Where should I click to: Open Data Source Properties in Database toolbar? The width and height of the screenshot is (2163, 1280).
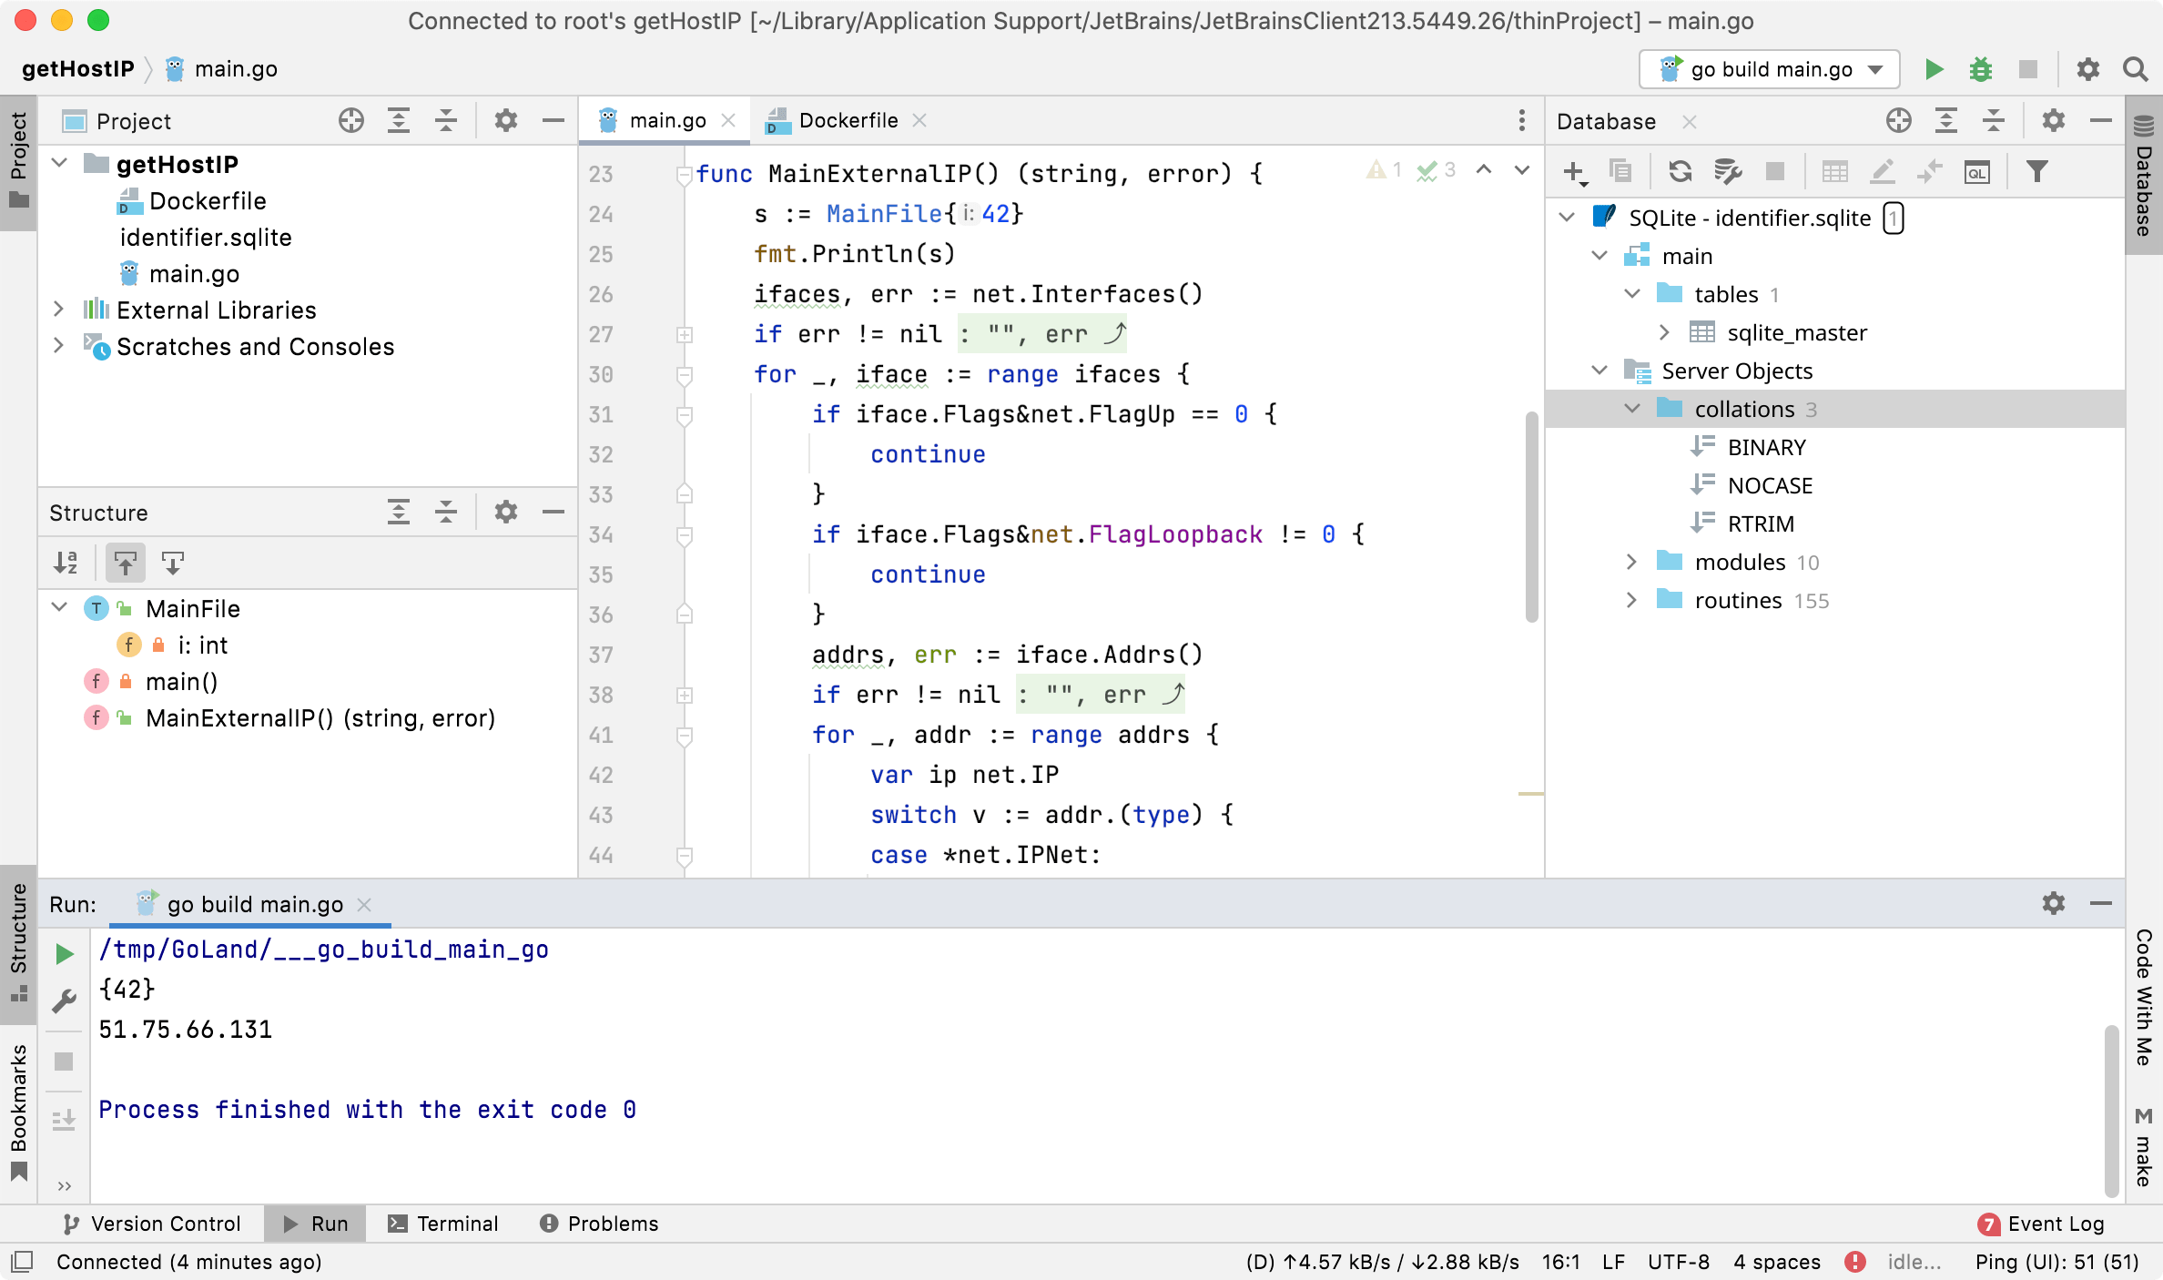pos(1728,171)
